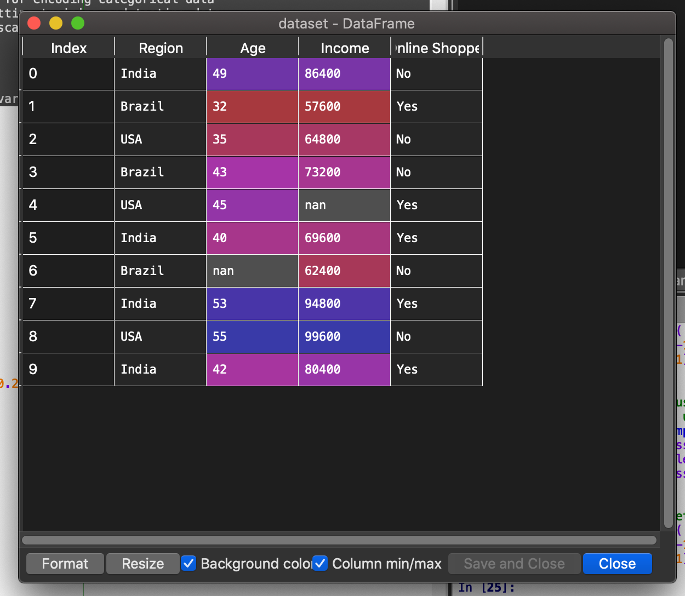The image size is (685, 596).
Task: Select Online Shopper cell Yes in row 7
Action: tap(436, 304)
